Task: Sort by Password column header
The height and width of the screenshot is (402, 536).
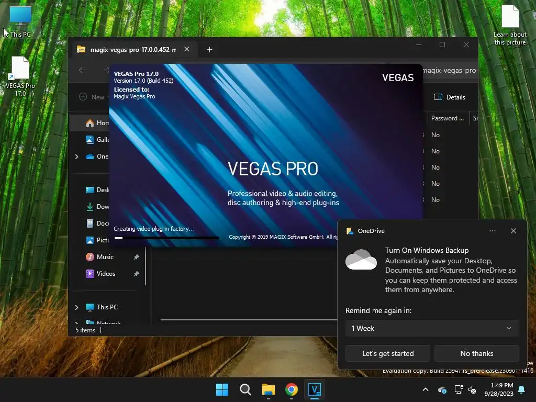Action: (x=448, y=118)
